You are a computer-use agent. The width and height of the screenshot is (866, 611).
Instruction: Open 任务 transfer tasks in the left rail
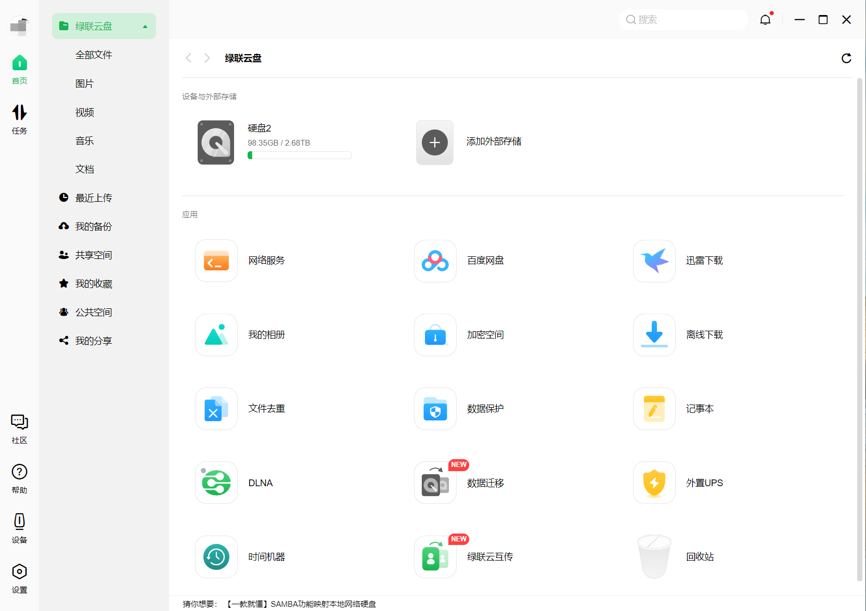(x=20, y=120)
